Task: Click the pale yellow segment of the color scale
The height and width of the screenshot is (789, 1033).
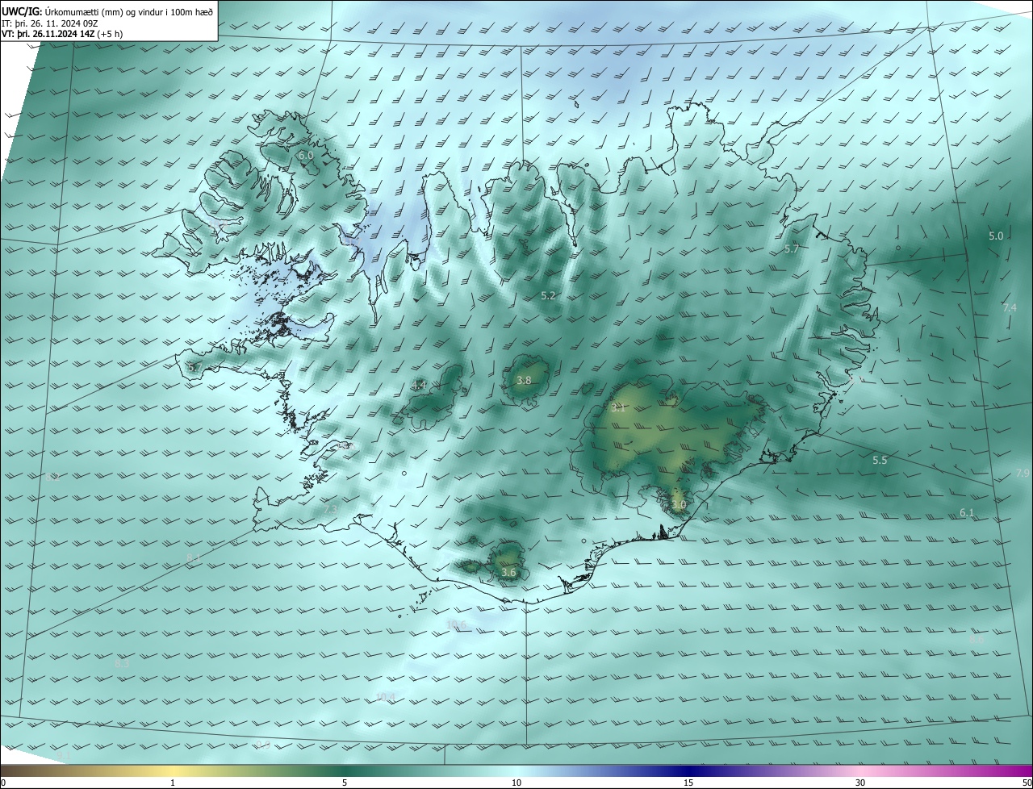Action: coord(173,770)
